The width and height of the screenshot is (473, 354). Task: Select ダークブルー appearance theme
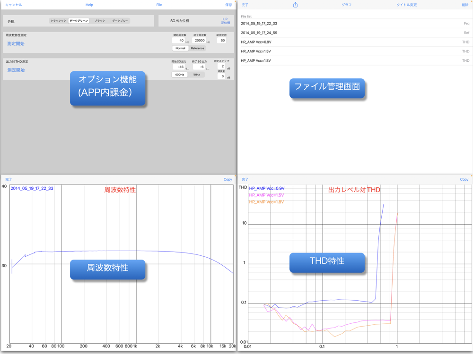pyautogui.click(x=120, y=21)
